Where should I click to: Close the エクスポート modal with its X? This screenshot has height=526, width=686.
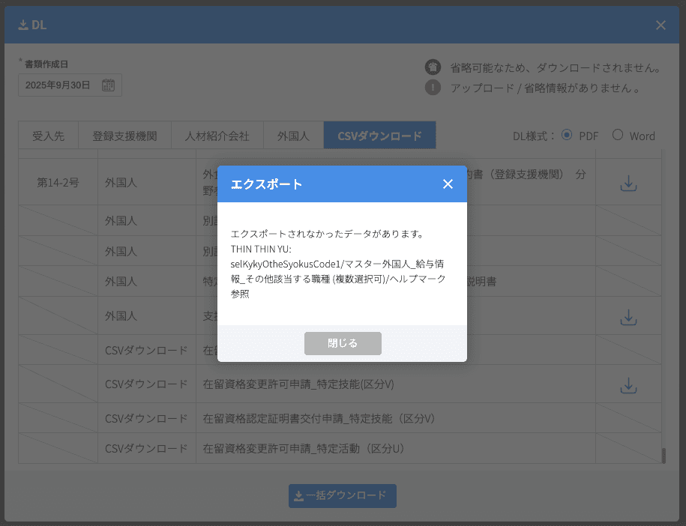pyautogui.click(x=448, y=183)
